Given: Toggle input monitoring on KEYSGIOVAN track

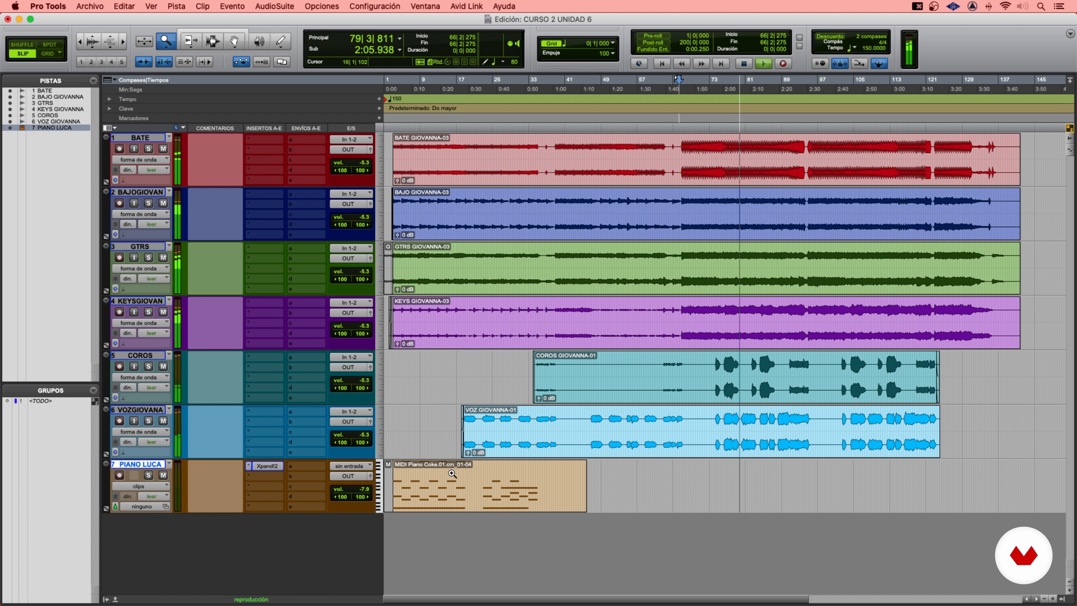Looking at the screenshot, I should [x=134, y=312].
